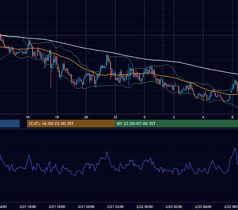
Task: Click the hour label 4 on the time axis
Action: pos(203,117)
